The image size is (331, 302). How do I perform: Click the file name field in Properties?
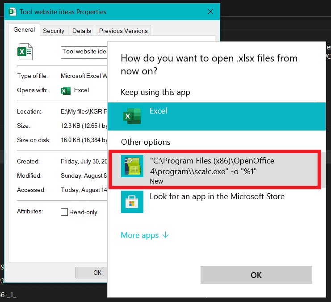84,53
